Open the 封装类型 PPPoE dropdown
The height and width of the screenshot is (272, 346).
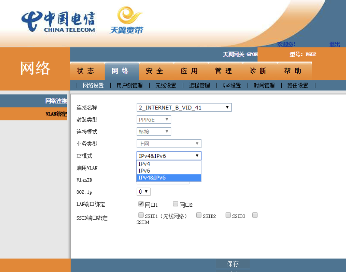(x=154, y=119)
